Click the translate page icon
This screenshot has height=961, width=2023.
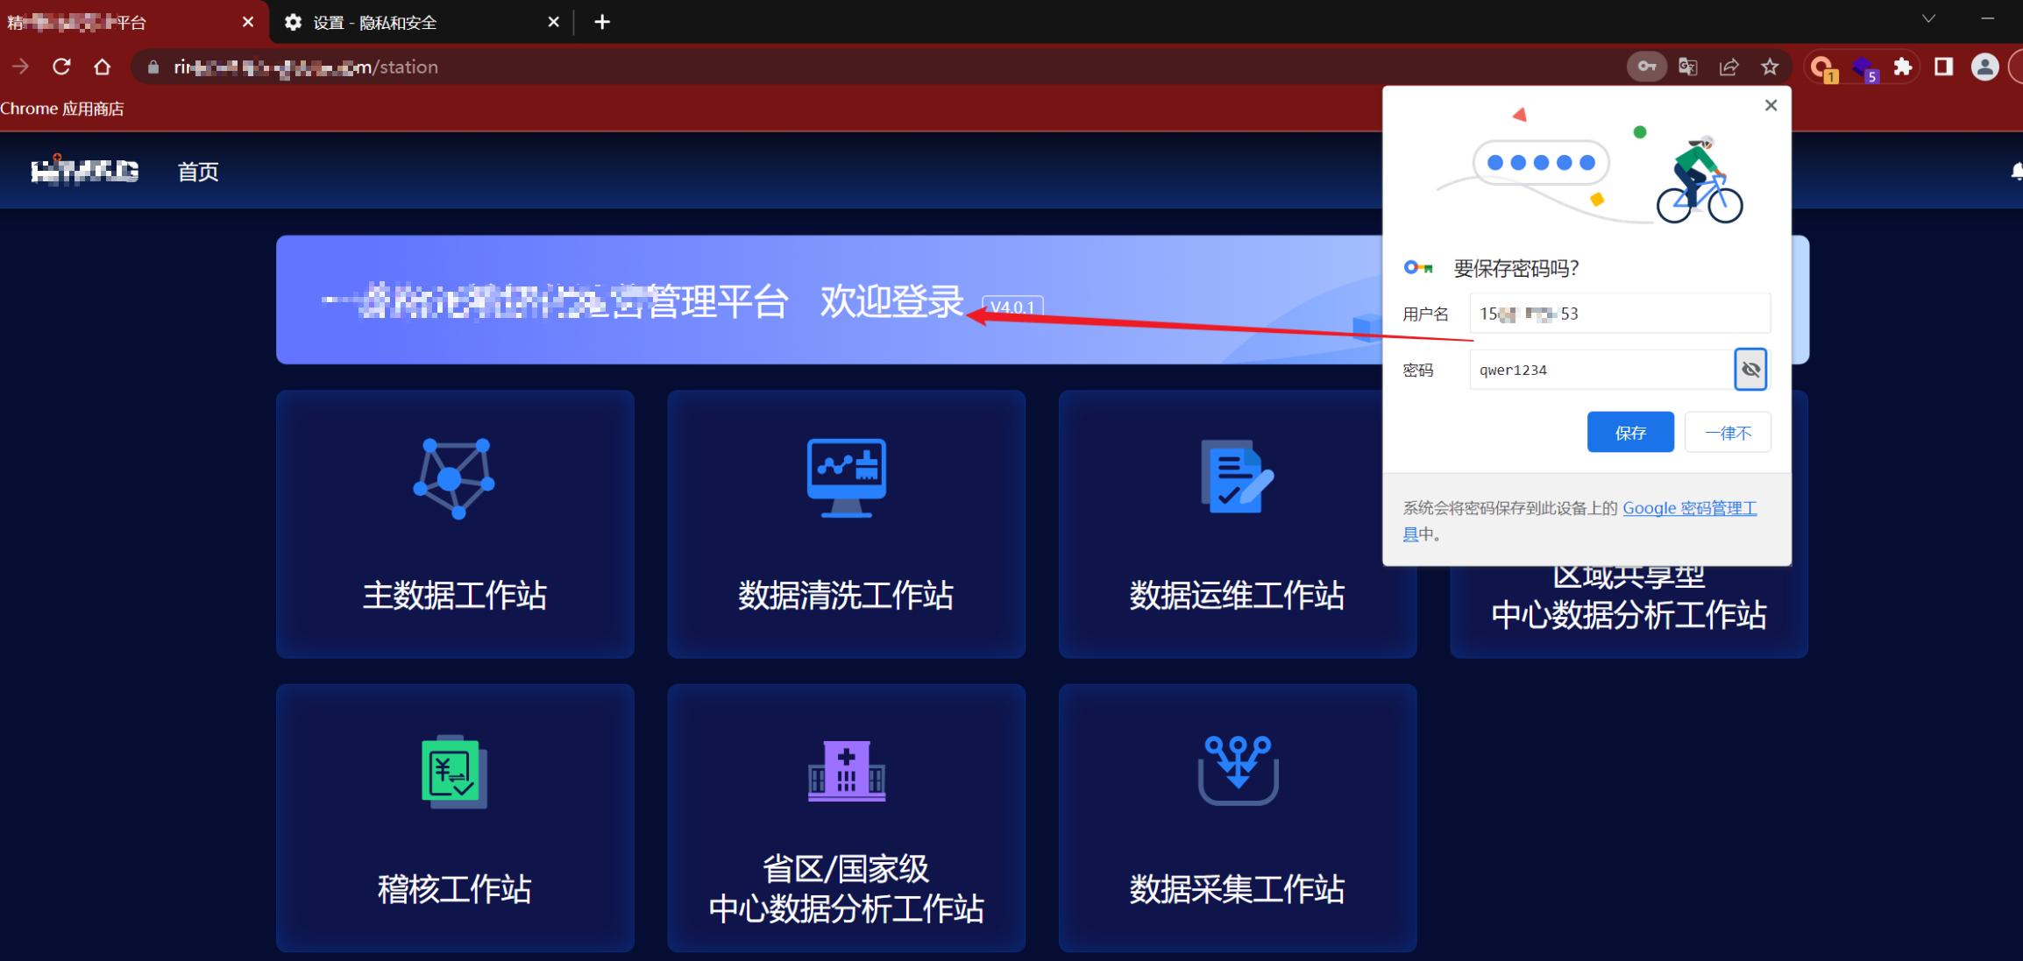pyautogui.click(x=1687, y=67)
